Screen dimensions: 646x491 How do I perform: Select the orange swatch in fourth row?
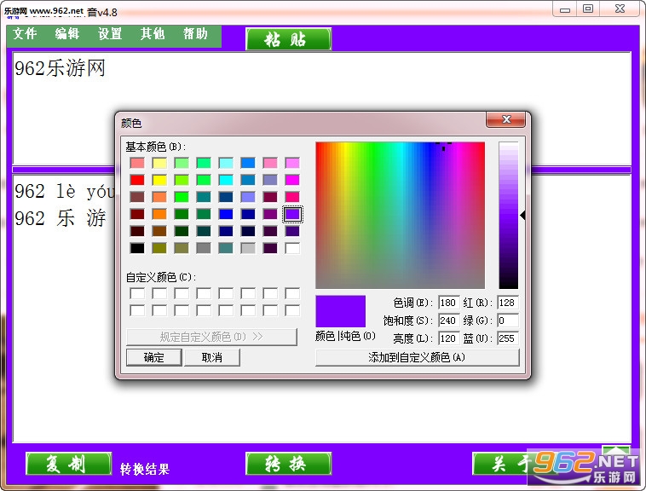click(159, 214)
